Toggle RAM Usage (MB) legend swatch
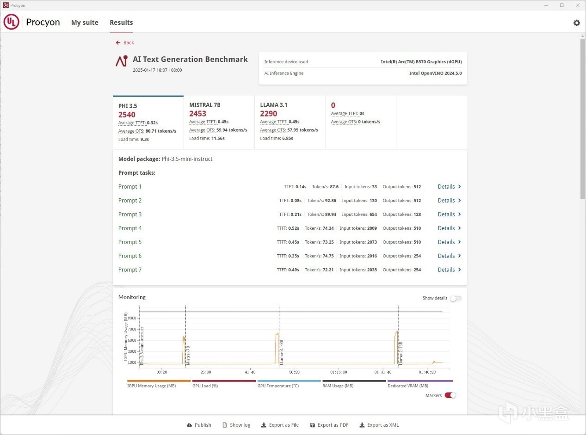This screenshot has width=586, height=435. [x=354, y=381]
